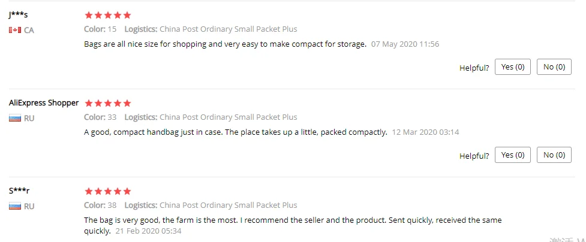Screen dimensions: 586x242
Task: Click Russia flag beside AliExpress Shopper
Action: click(15, 118)
